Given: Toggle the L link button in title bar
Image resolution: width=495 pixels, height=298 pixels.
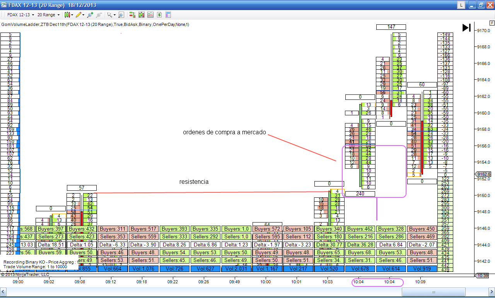Looking at the screenshot, I should pos(461,5).
